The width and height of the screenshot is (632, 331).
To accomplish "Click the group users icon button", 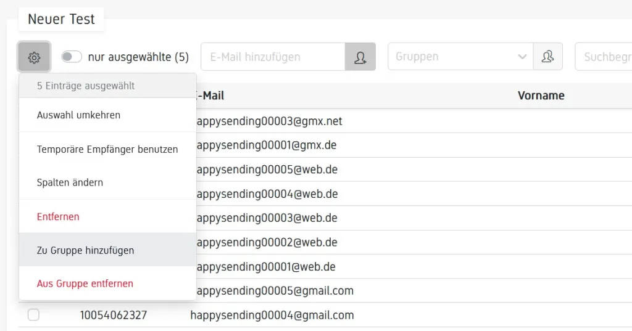I will point(547,57).
